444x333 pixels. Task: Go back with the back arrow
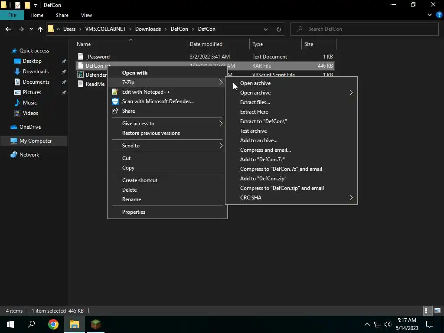tap(8, 29)
